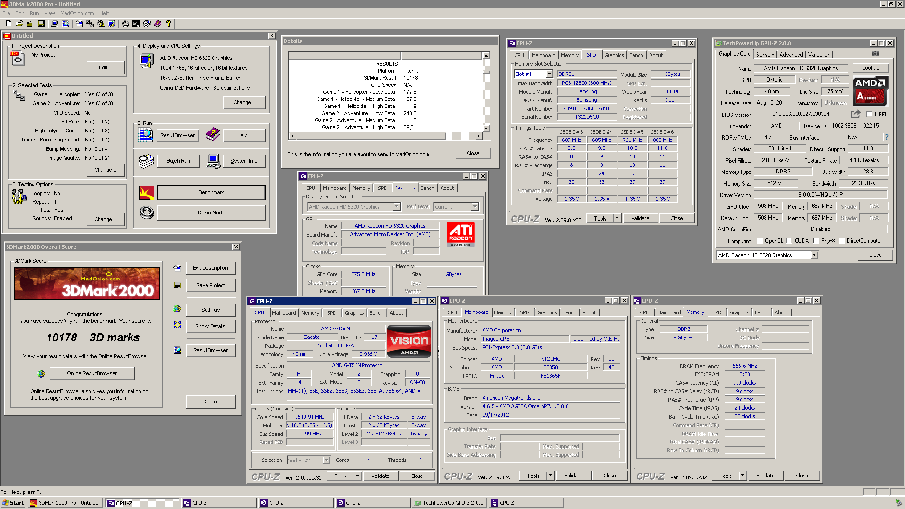The height and width of the screenshot is (509, 905).
Task: Click the Display settings monitor toolbar icon
Action: [x=112, y=24]
